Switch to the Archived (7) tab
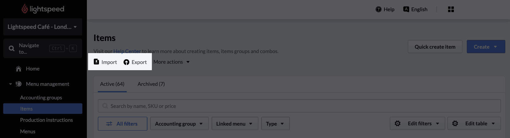510x138 pixels. pyautogui.click(x=151, y=84)
